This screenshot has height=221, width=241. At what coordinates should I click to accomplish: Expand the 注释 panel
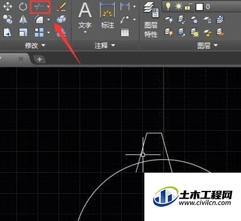pos(105,45)
